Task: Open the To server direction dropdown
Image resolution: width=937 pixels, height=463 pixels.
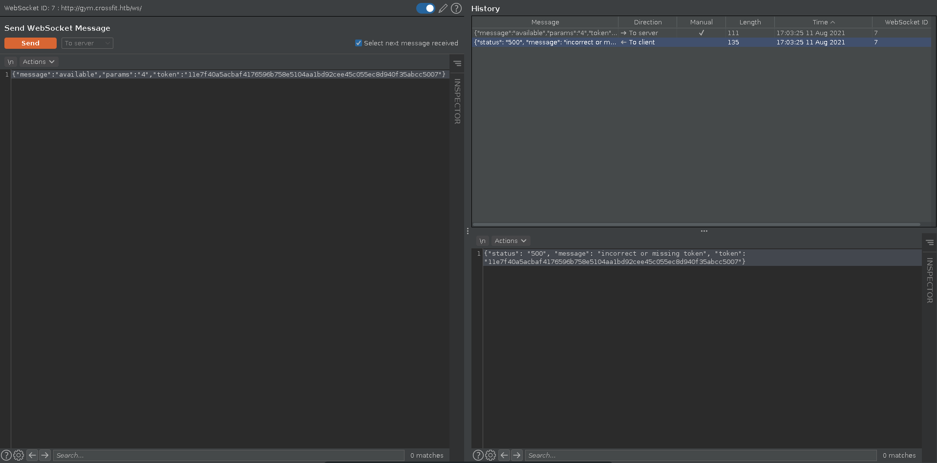Action: (x=87, y=43)
